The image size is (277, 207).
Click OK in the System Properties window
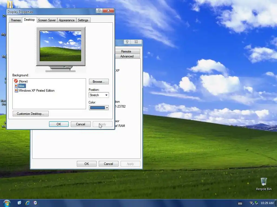pyautogui.click(x=87, y=164)
